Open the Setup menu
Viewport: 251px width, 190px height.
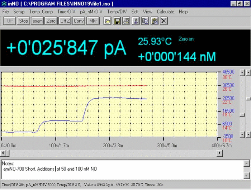[x=19, y=12]
